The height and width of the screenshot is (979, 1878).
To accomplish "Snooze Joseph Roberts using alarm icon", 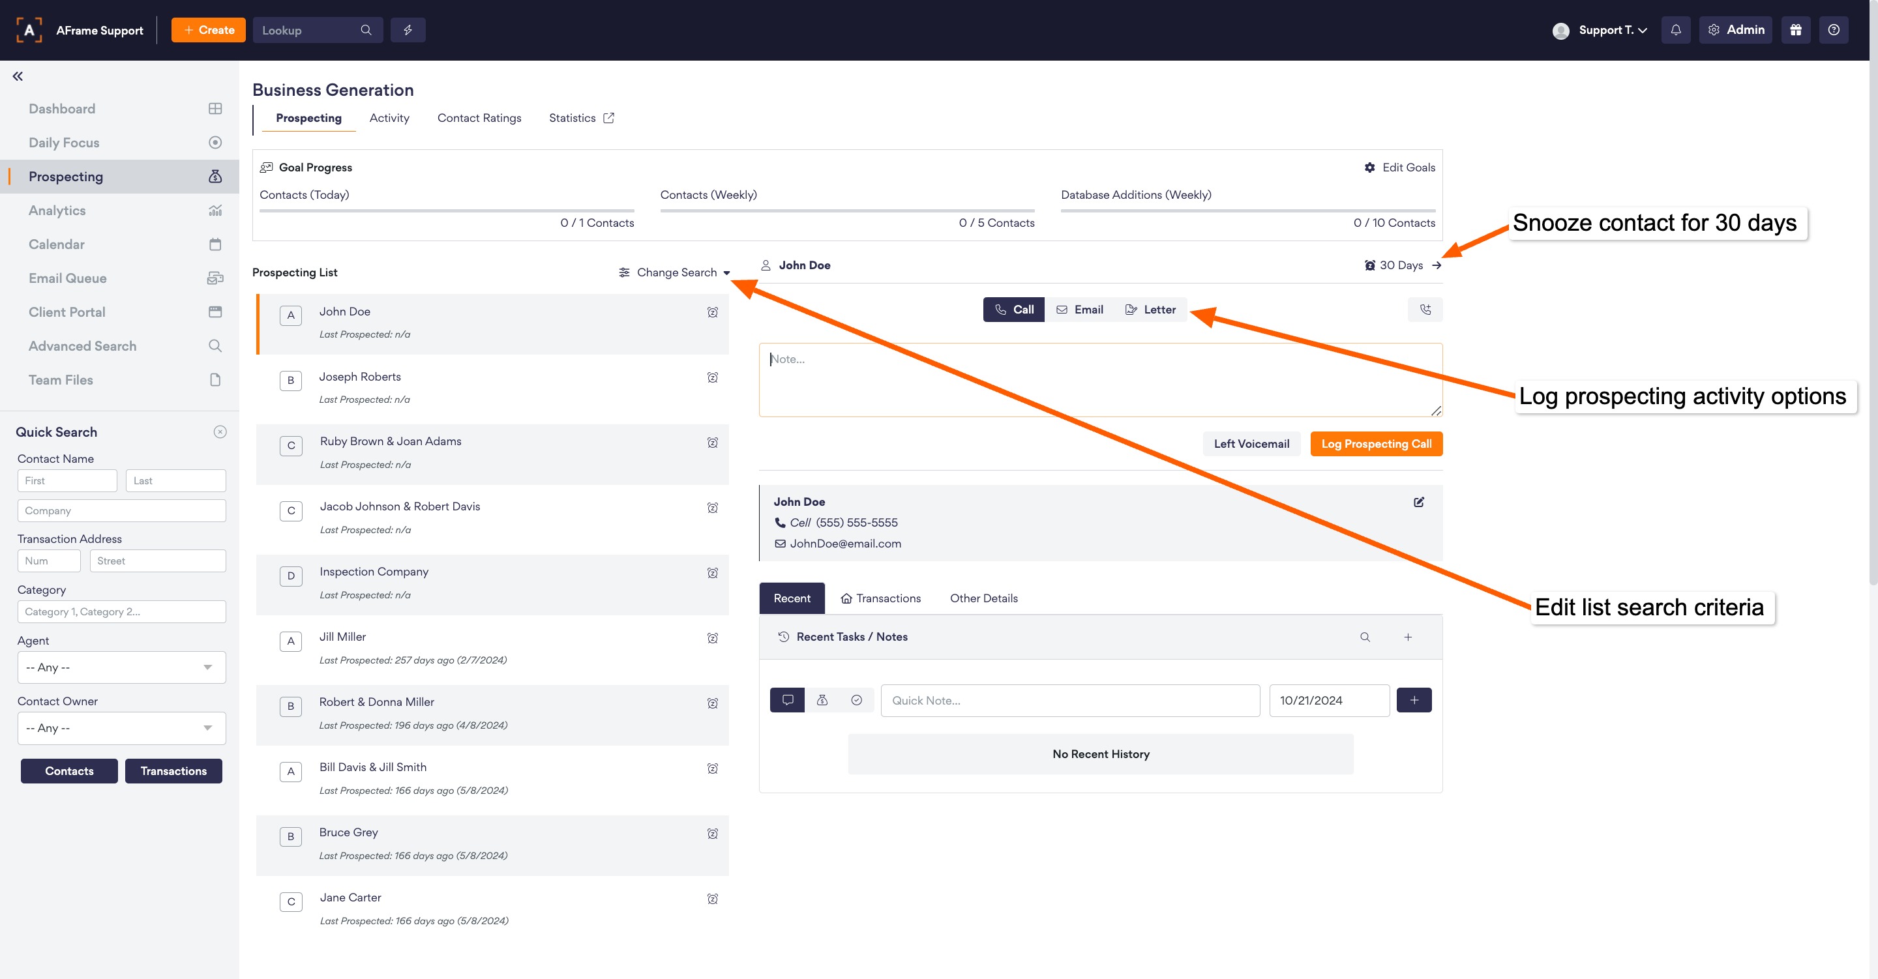I will [712, 377].
